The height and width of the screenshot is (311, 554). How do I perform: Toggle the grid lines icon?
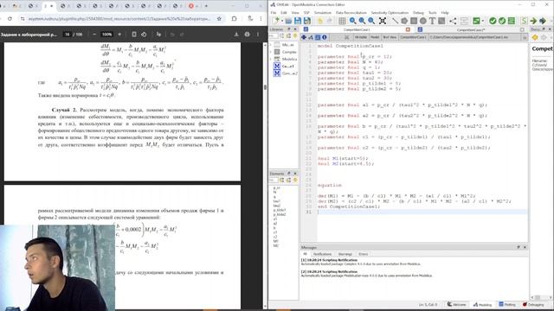coord(342,21)
